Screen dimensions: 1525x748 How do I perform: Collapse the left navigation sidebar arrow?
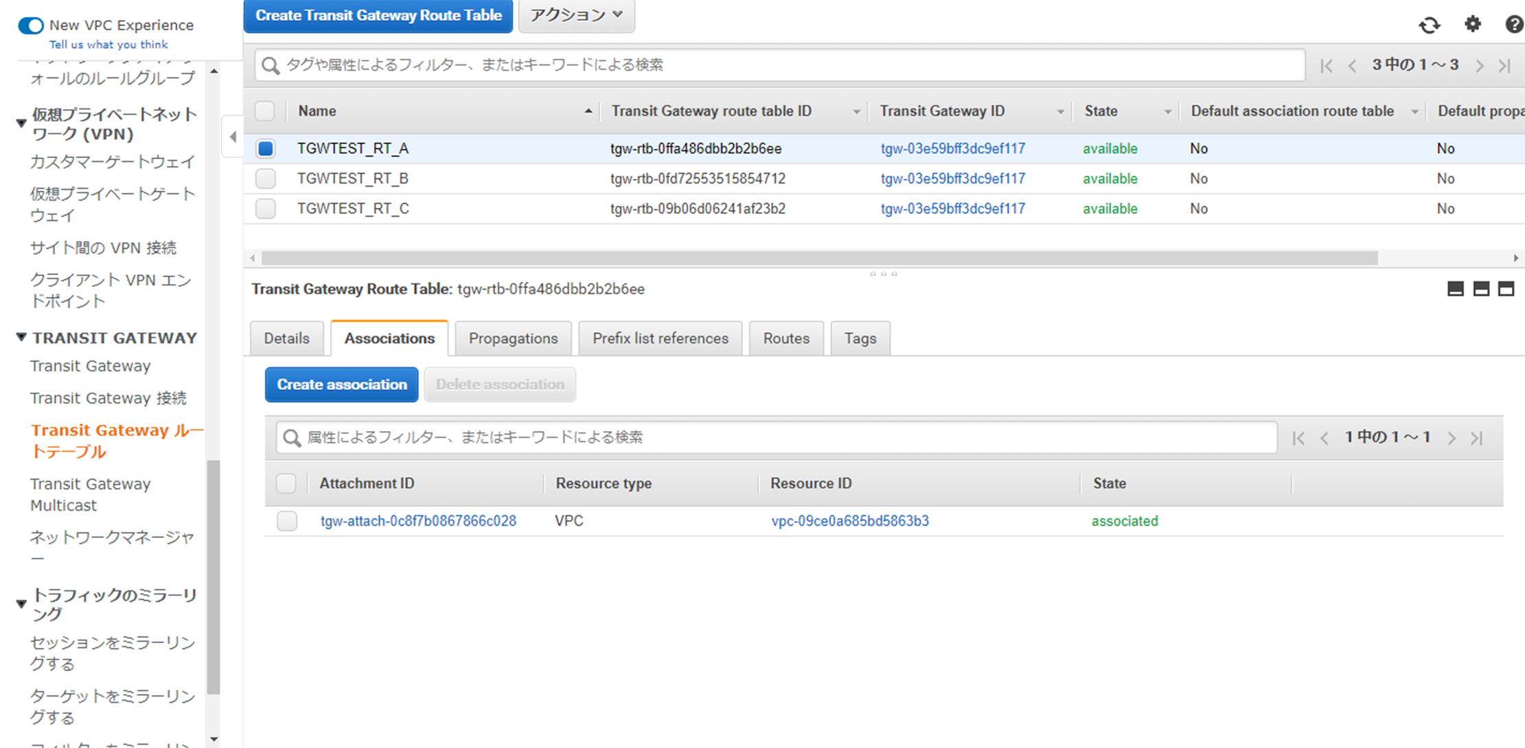[x=233, y=137]
